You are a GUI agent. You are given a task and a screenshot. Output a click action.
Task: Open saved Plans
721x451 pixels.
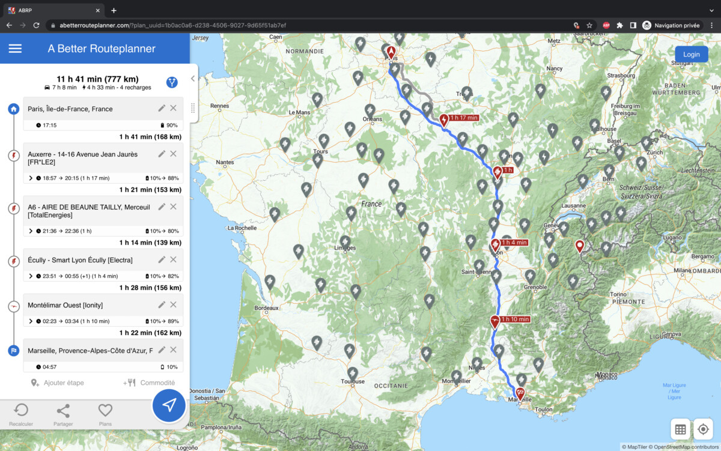pos(105,415)
